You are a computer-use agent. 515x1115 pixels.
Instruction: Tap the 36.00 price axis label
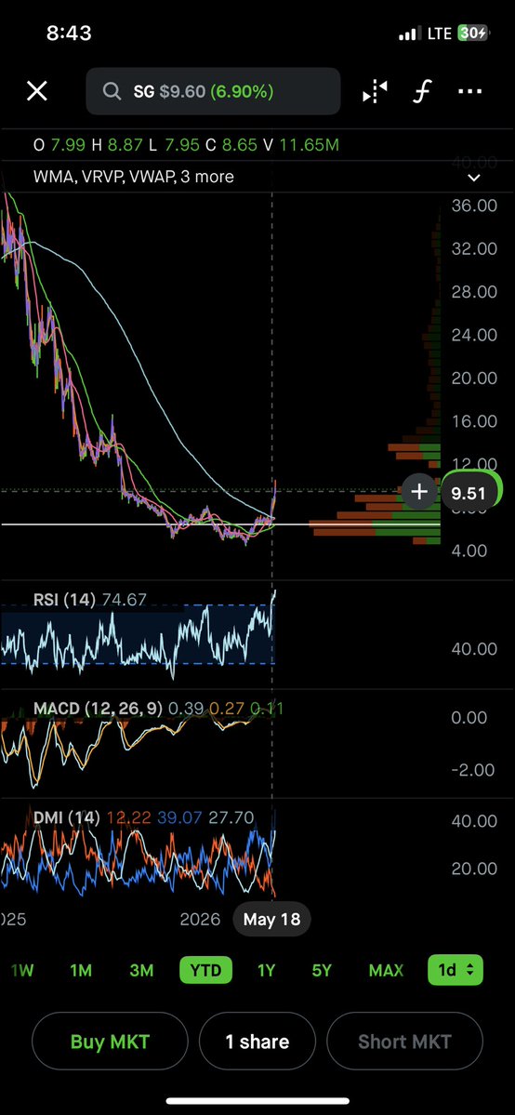[x=474, y=206]
